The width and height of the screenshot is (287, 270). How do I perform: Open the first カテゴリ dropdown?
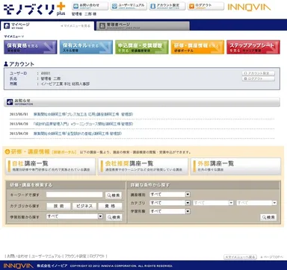[x=170, y=203]
